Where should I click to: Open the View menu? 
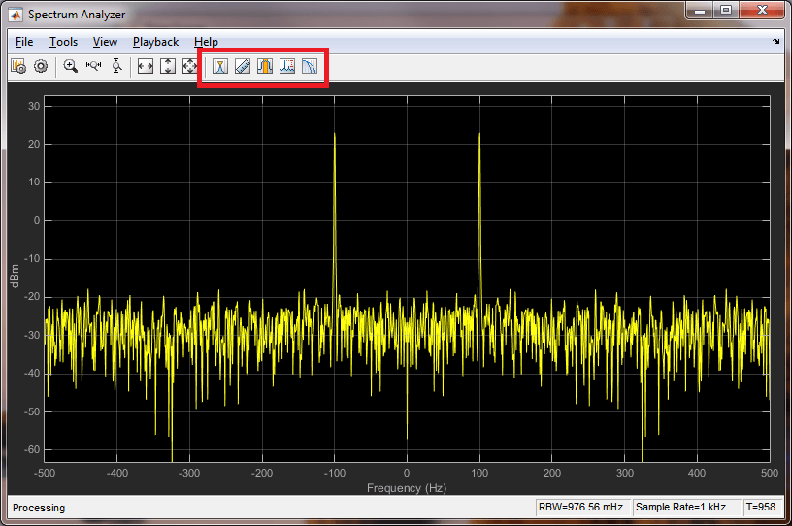[105, 42]
